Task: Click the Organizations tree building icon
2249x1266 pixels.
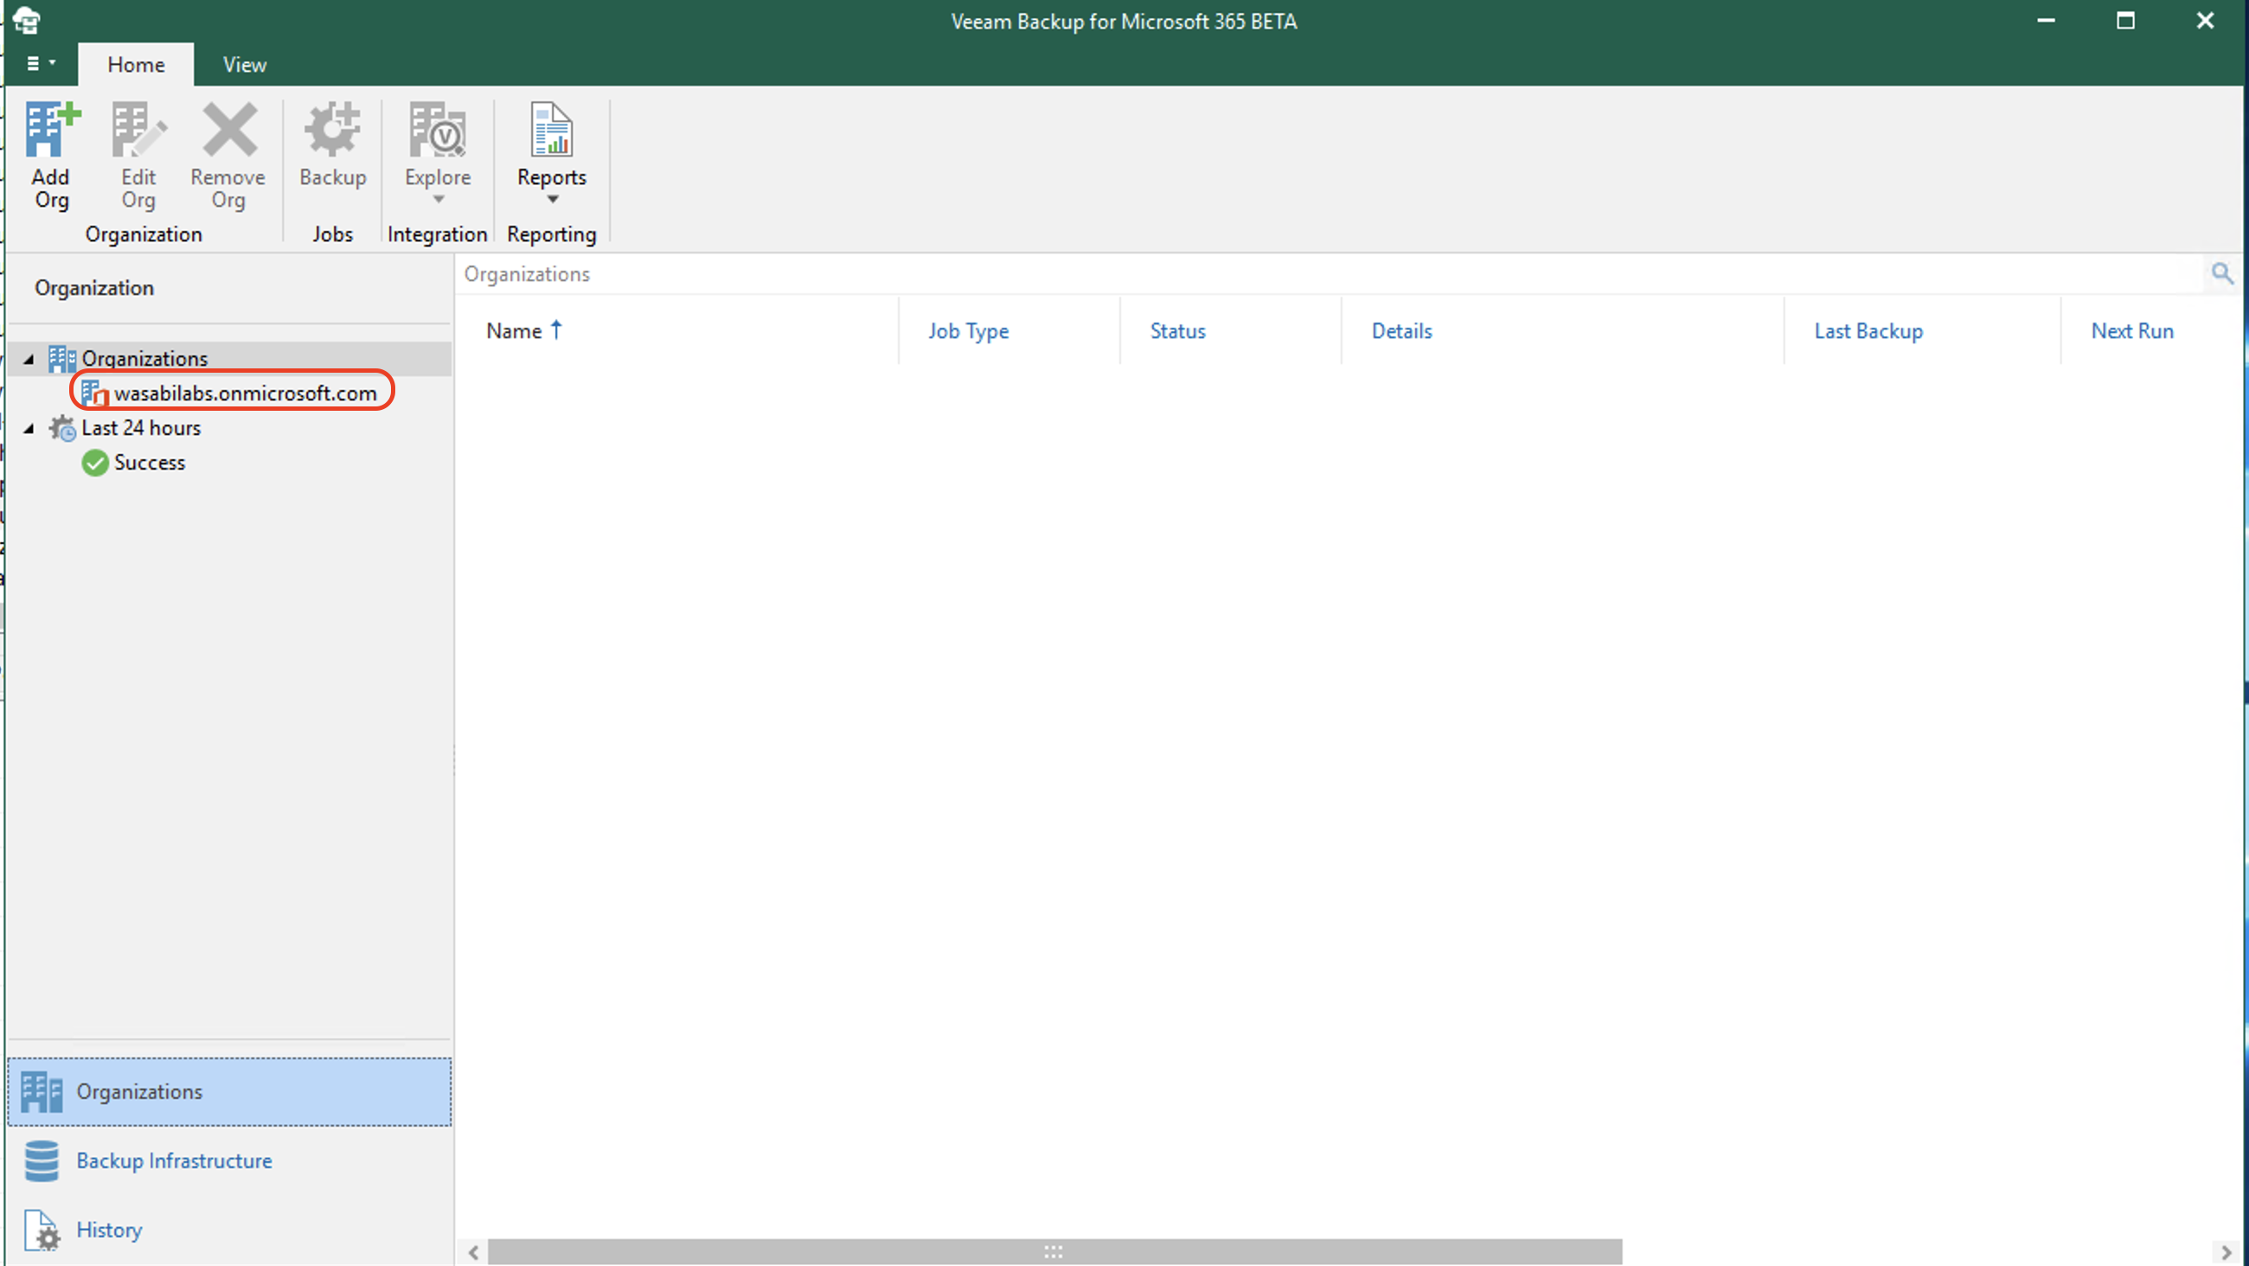Action: coord(62,359)
